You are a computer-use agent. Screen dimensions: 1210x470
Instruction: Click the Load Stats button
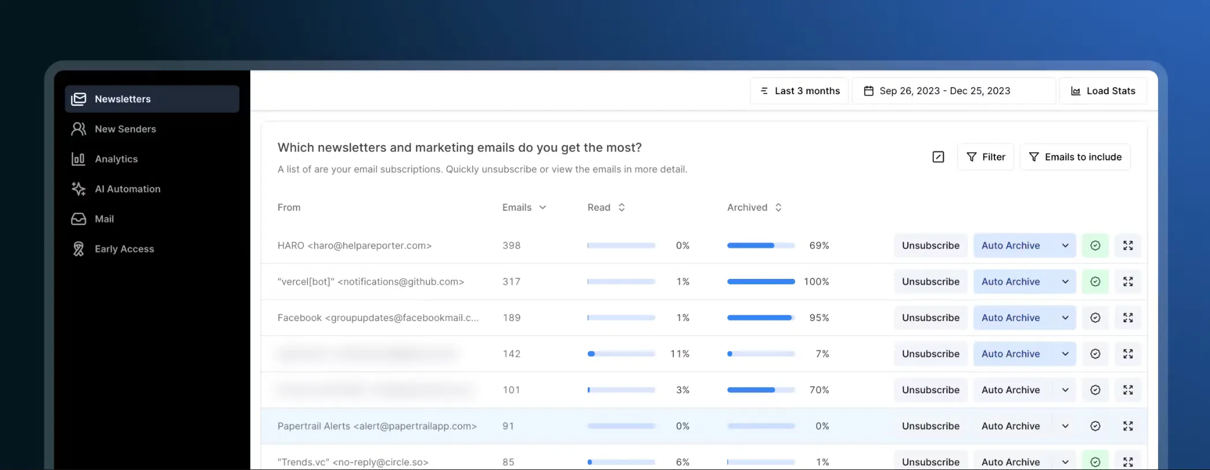(1103, 91)
